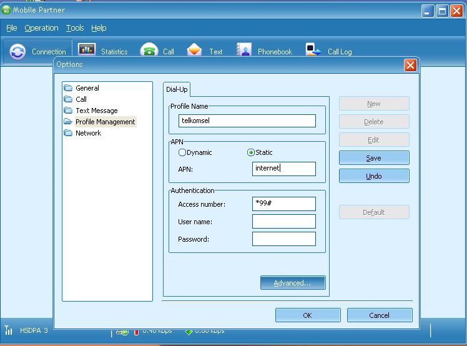Click the Edit profile button

[x=374, y=140]
